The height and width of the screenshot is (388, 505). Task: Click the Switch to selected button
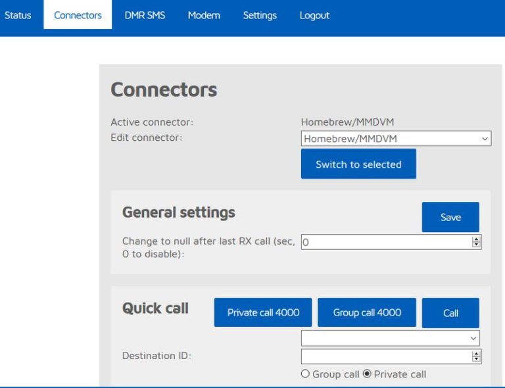(x=358, y=164)
